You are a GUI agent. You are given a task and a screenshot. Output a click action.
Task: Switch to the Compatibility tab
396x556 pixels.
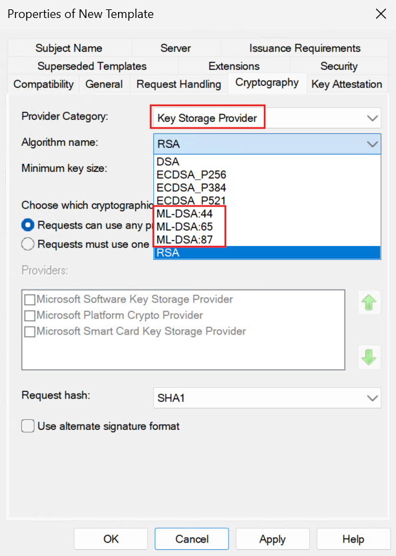click(43, 85)
